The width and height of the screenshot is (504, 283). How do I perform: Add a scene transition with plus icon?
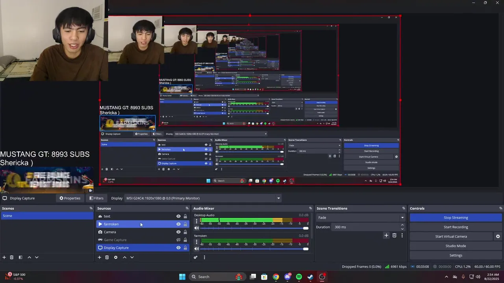[386, 235]
